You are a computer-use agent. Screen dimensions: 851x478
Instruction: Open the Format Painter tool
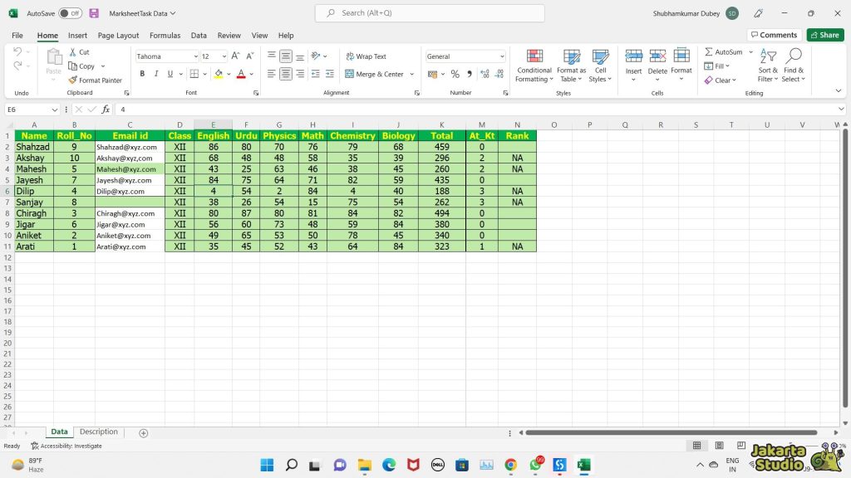[96, 80]
